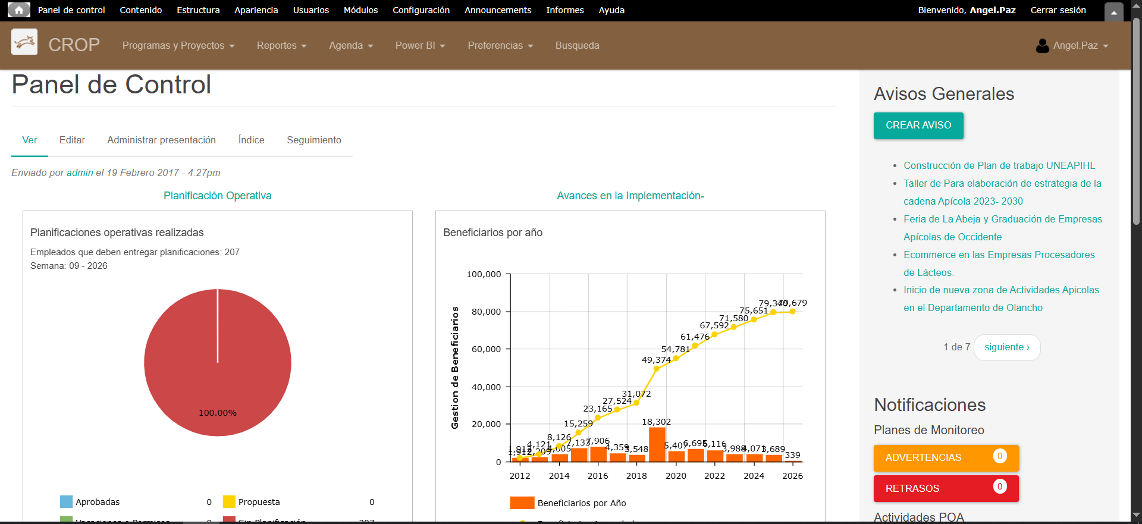Click the RETRASOS count badge
Screen dimensions: 1142x524
[999, 487]
